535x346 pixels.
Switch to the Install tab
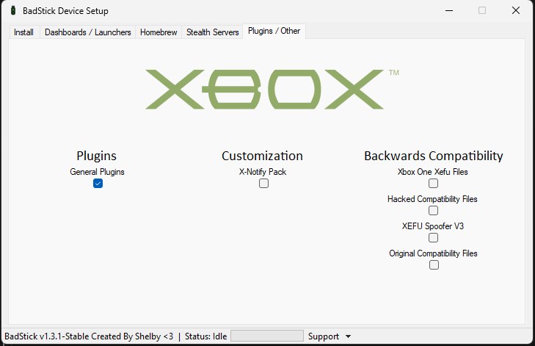(x=23, y=32)
